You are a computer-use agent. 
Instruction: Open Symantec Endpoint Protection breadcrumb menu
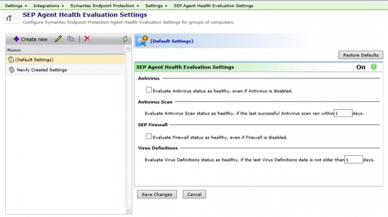(105, 5)
